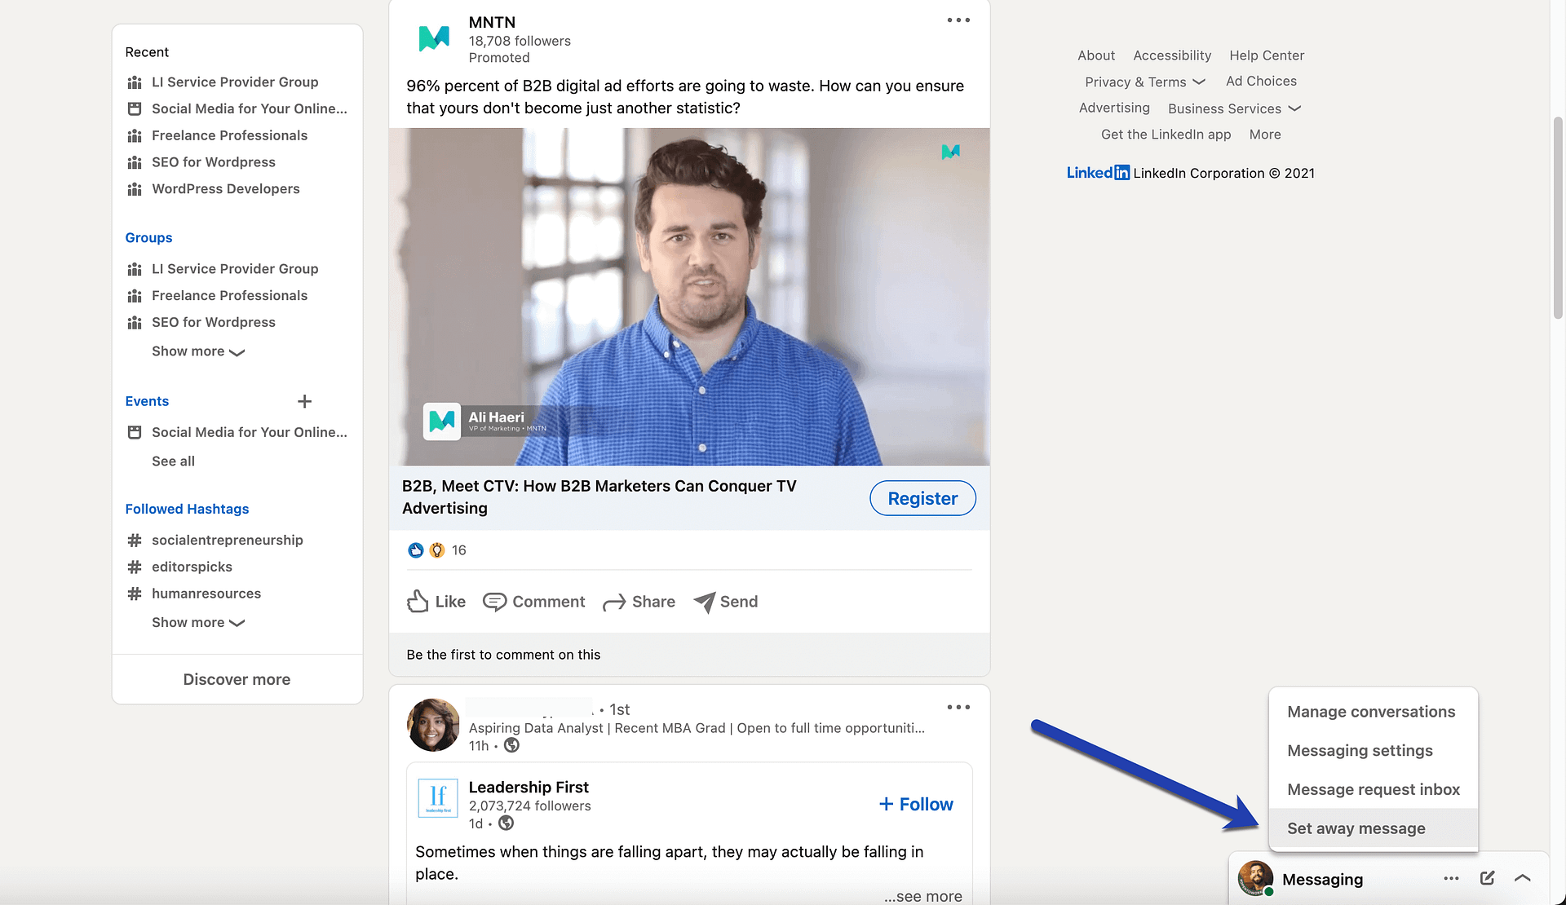Play the Ali Haeri video thumbnail

[689, 297]
